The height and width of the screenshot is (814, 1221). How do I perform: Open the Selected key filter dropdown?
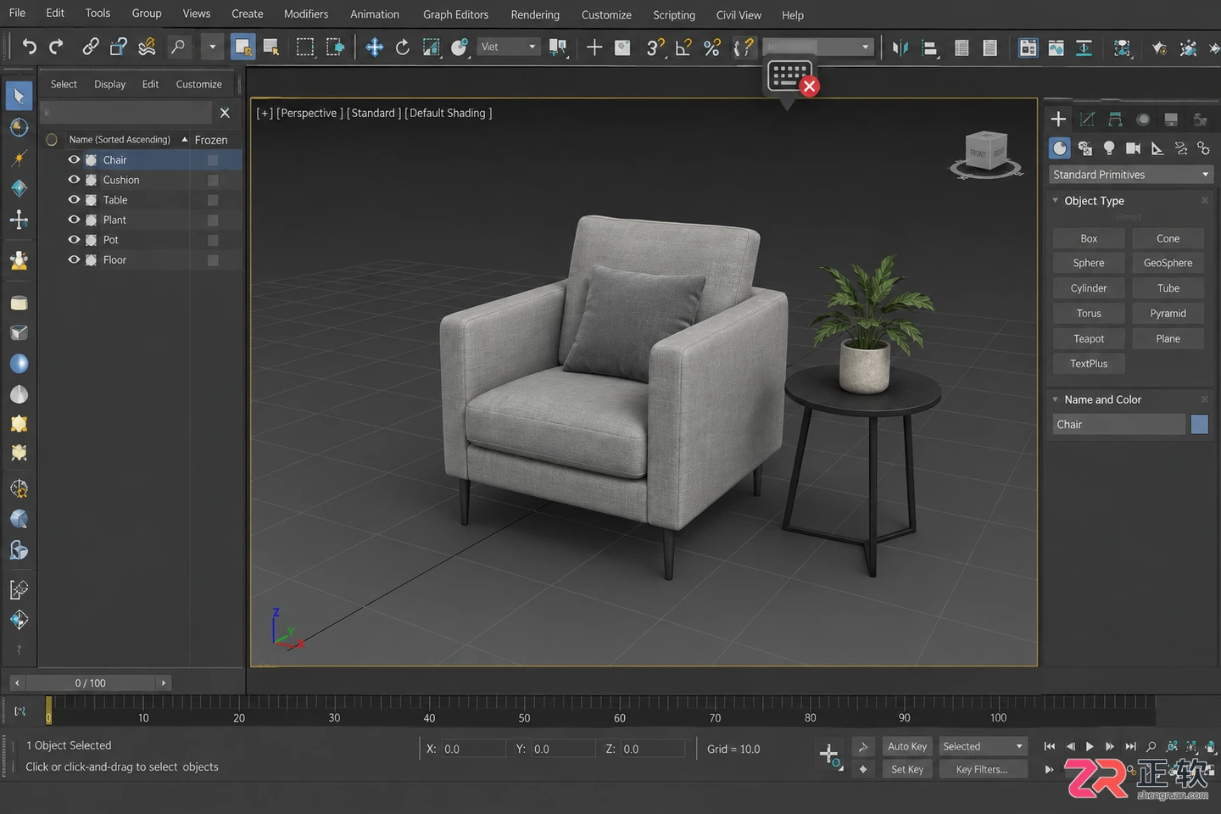tap(983, 746)
